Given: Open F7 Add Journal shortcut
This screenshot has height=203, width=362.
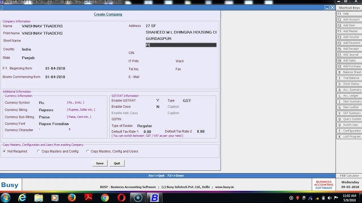Looking at the screenshot, I should click(x=349, y=55).
